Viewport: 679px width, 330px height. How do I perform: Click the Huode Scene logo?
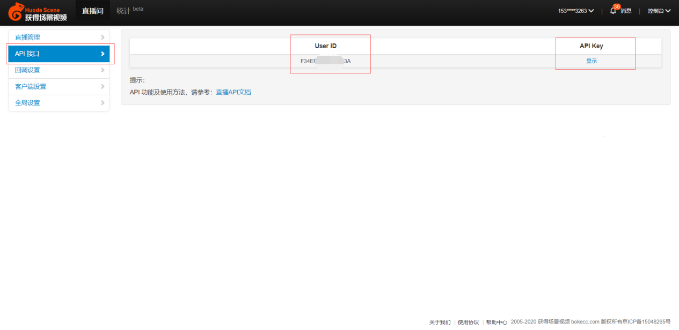[38, 12]
